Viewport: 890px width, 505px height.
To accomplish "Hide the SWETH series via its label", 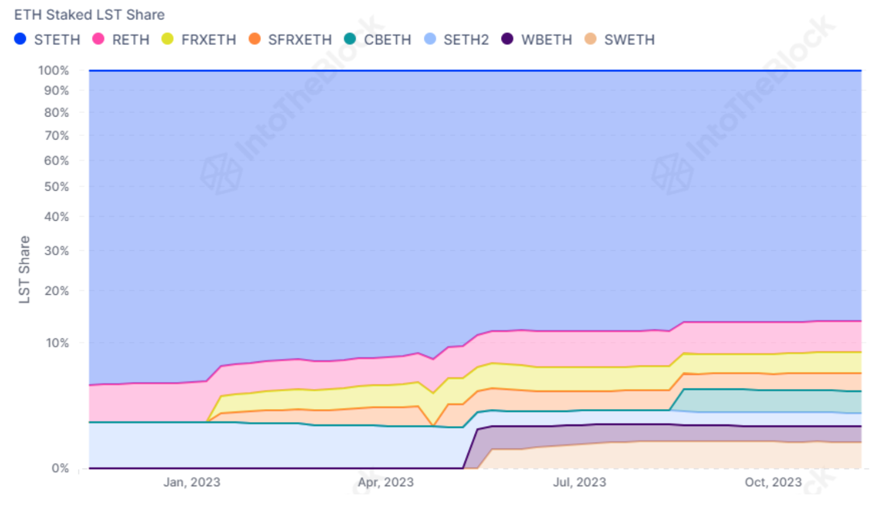I will click(x=629, y=39).
